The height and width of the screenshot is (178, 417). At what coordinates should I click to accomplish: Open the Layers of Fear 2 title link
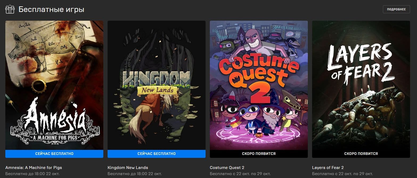tap(328, 167)
